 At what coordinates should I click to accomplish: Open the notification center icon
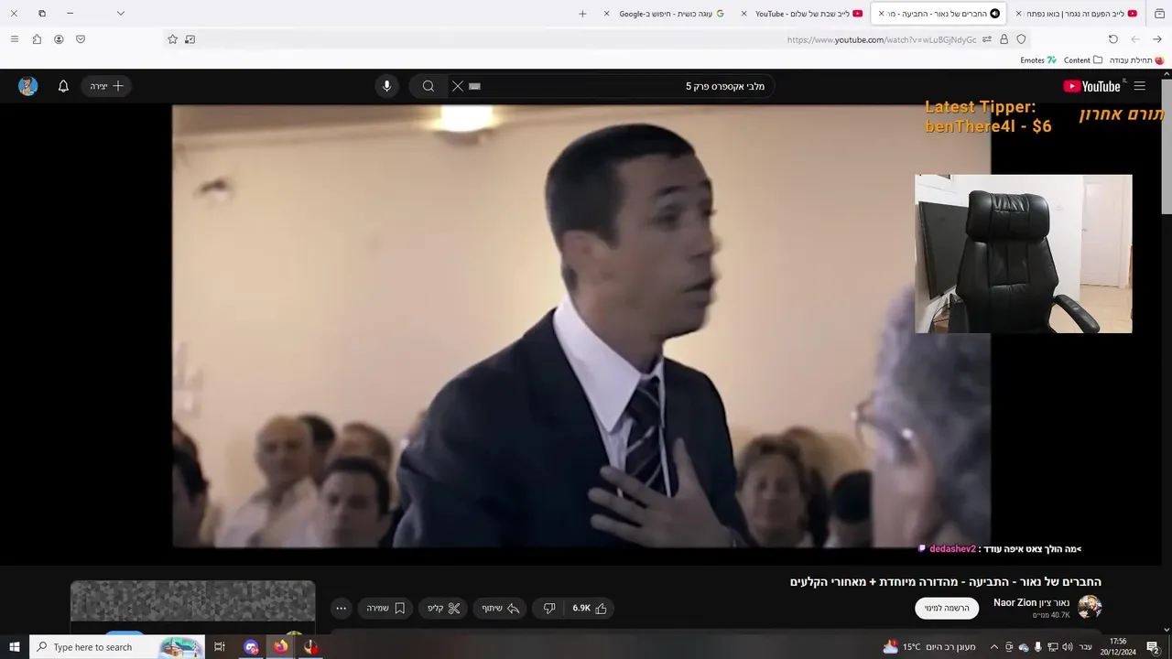click(x=1153, y=647)
